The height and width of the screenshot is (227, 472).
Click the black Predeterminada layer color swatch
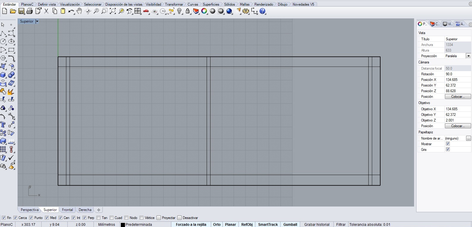[123, 225]
